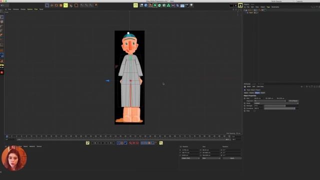320x180 pixels.
Task: Open the light object icon
Action: coord(191,5)
